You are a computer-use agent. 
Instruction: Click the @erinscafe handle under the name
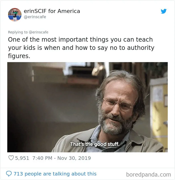click(x=35, y=17)
